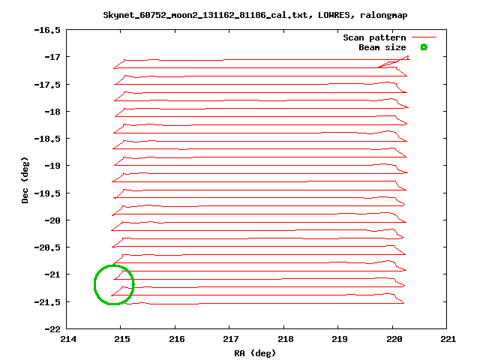The height and width of the screenshot is (360, 480).
Task: Select the 'Scan pattern' legend label
Action: [x=374, y=37]
